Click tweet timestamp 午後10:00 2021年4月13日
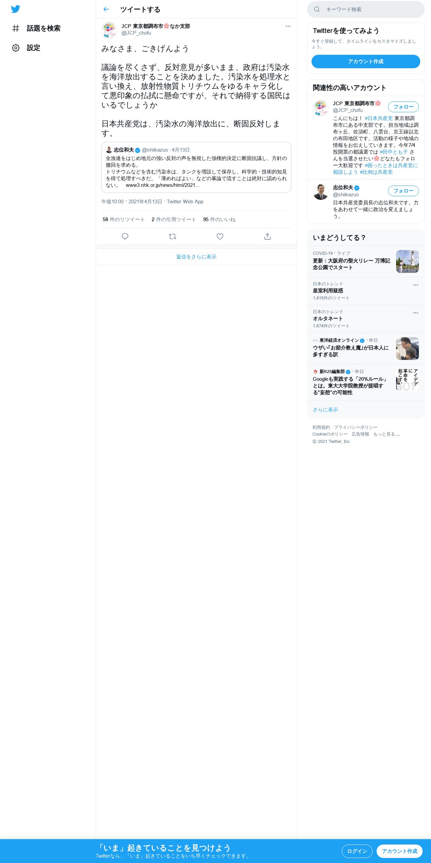This screenshot has width=431, height=863. 132,202
